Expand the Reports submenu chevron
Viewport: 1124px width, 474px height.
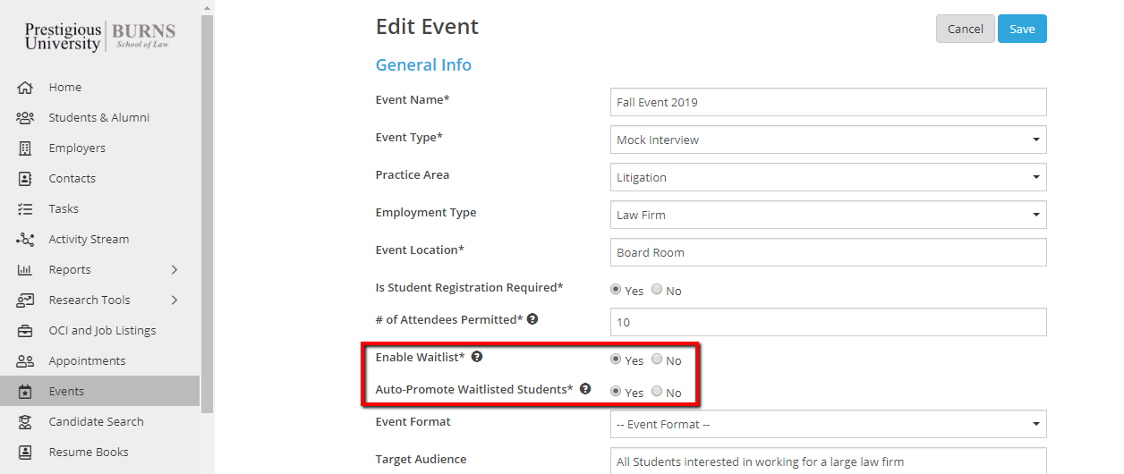pos(175,270)
